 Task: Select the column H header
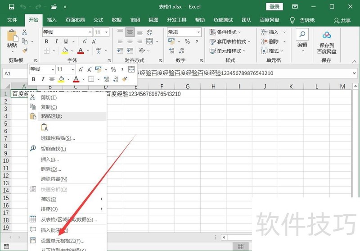213,87
